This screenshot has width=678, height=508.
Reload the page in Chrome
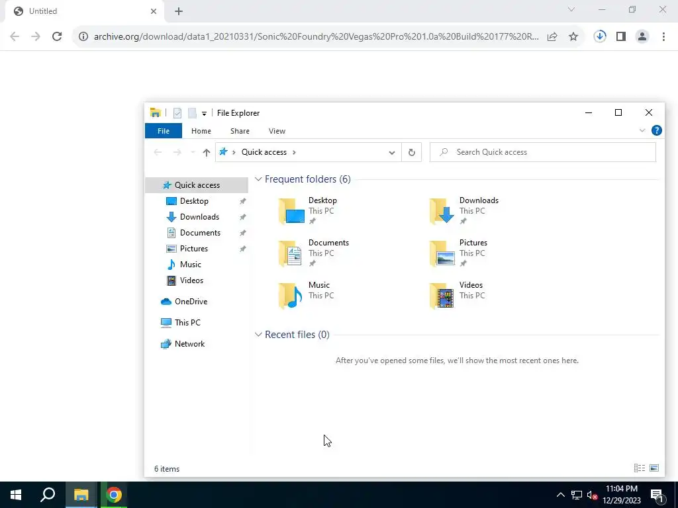pos(57,36)
